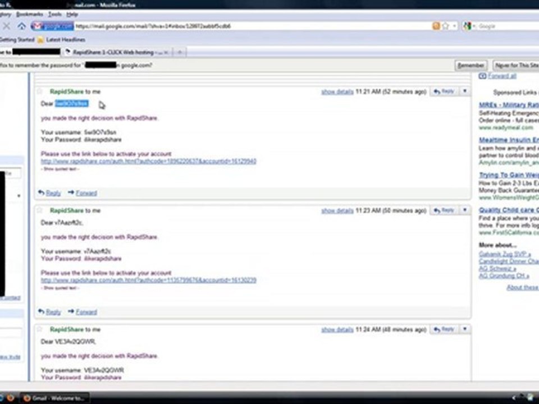Click the Stop loading X icon
This screenshot has height=404, width=539.
[x=6, y=26]
